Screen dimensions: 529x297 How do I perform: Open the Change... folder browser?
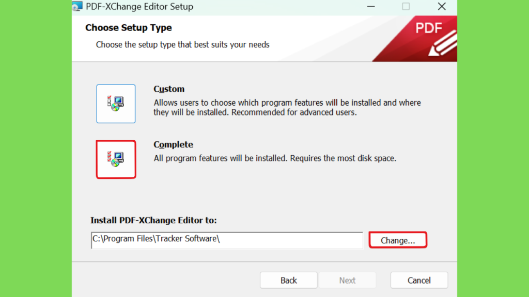[398, 240]
